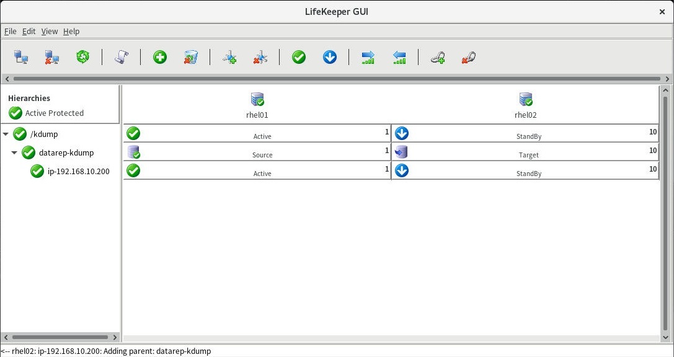Click the Delete Resource Hierarchy trash icon

click(x=191, y=58)
